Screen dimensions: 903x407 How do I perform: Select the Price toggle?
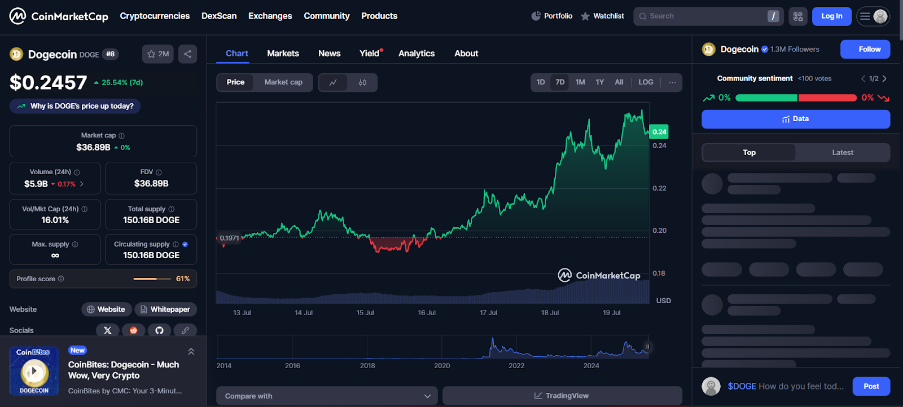(x=235, y=82)
